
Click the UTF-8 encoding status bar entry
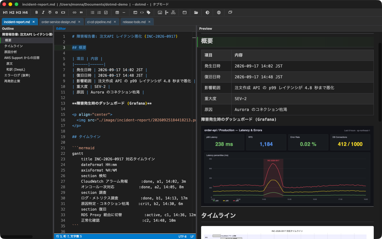tap(183, 237)
